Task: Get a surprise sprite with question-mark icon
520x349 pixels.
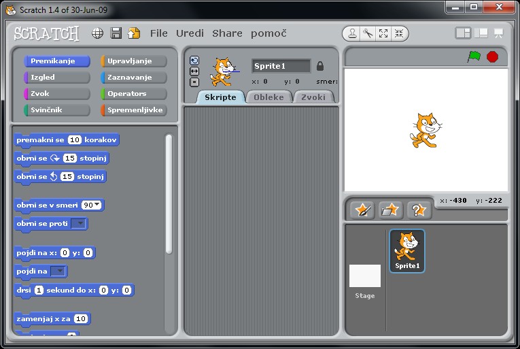Action: (419, 210)
